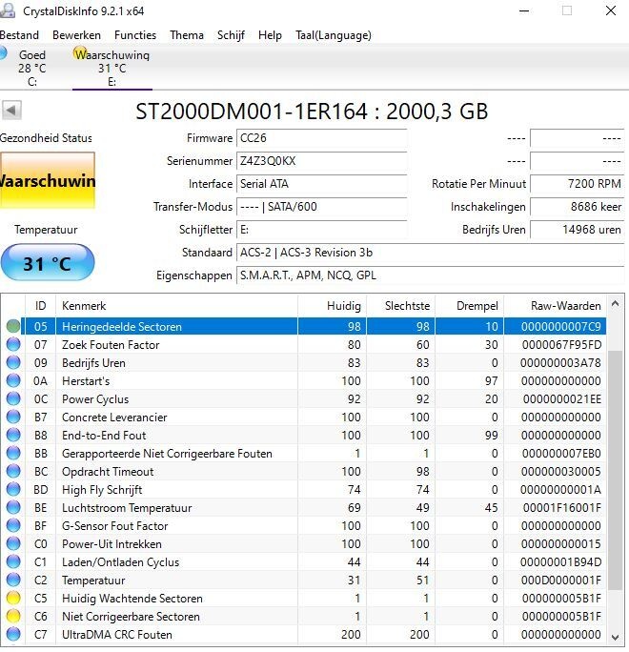Click the Slechtste column header

[401, 306]
